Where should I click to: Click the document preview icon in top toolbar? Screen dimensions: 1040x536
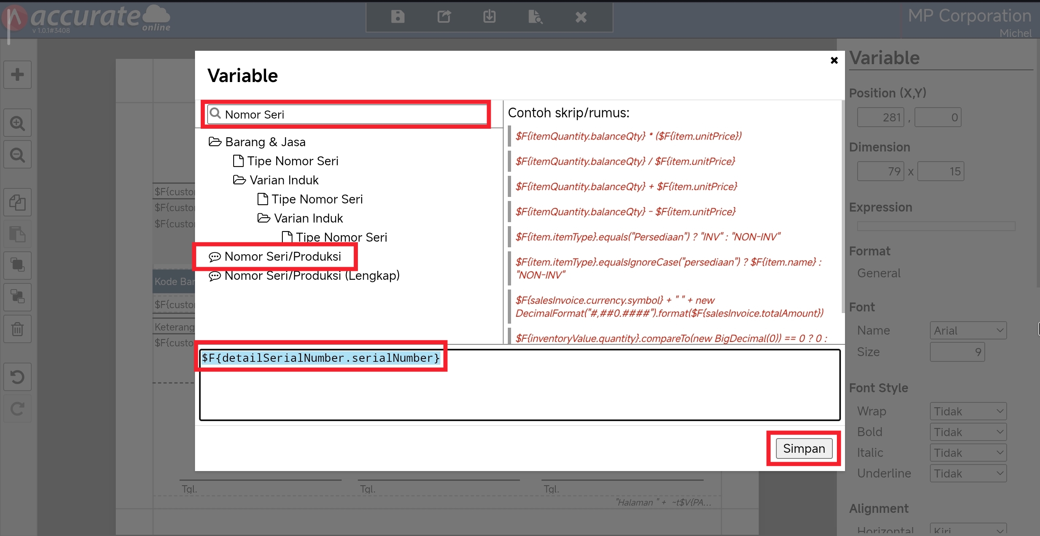(535, 17)
